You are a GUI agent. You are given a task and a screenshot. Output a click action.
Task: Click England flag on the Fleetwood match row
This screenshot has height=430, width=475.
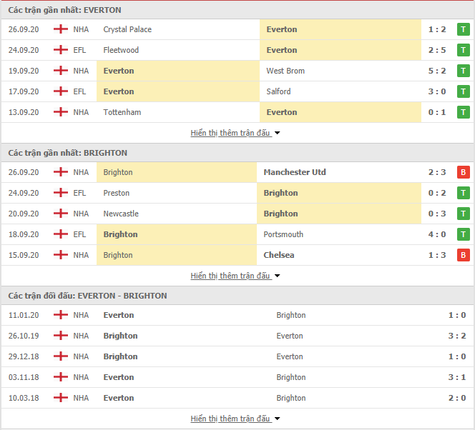61,50
